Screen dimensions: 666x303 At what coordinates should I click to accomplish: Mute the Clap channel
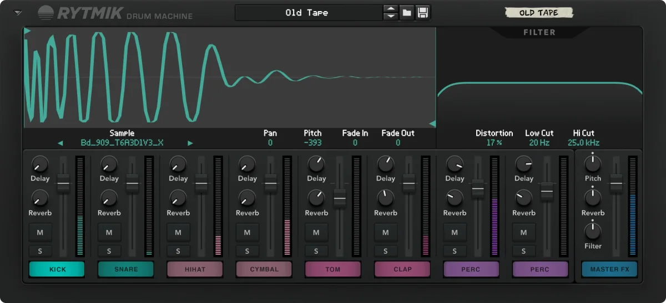(386, 232)
